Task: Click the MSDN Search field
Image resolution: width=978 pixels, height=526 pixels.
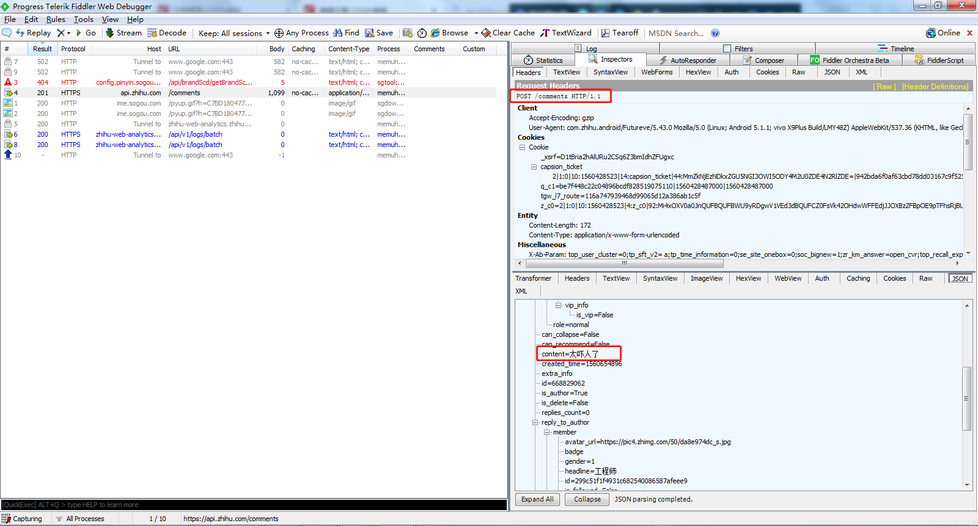Action: (x=676, y=33)
